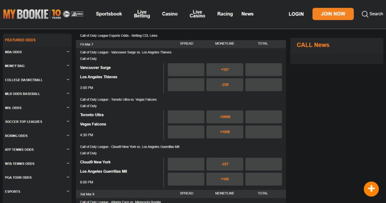
Task: Open ESPORTS sidebar label
Action: coord(12,191)
